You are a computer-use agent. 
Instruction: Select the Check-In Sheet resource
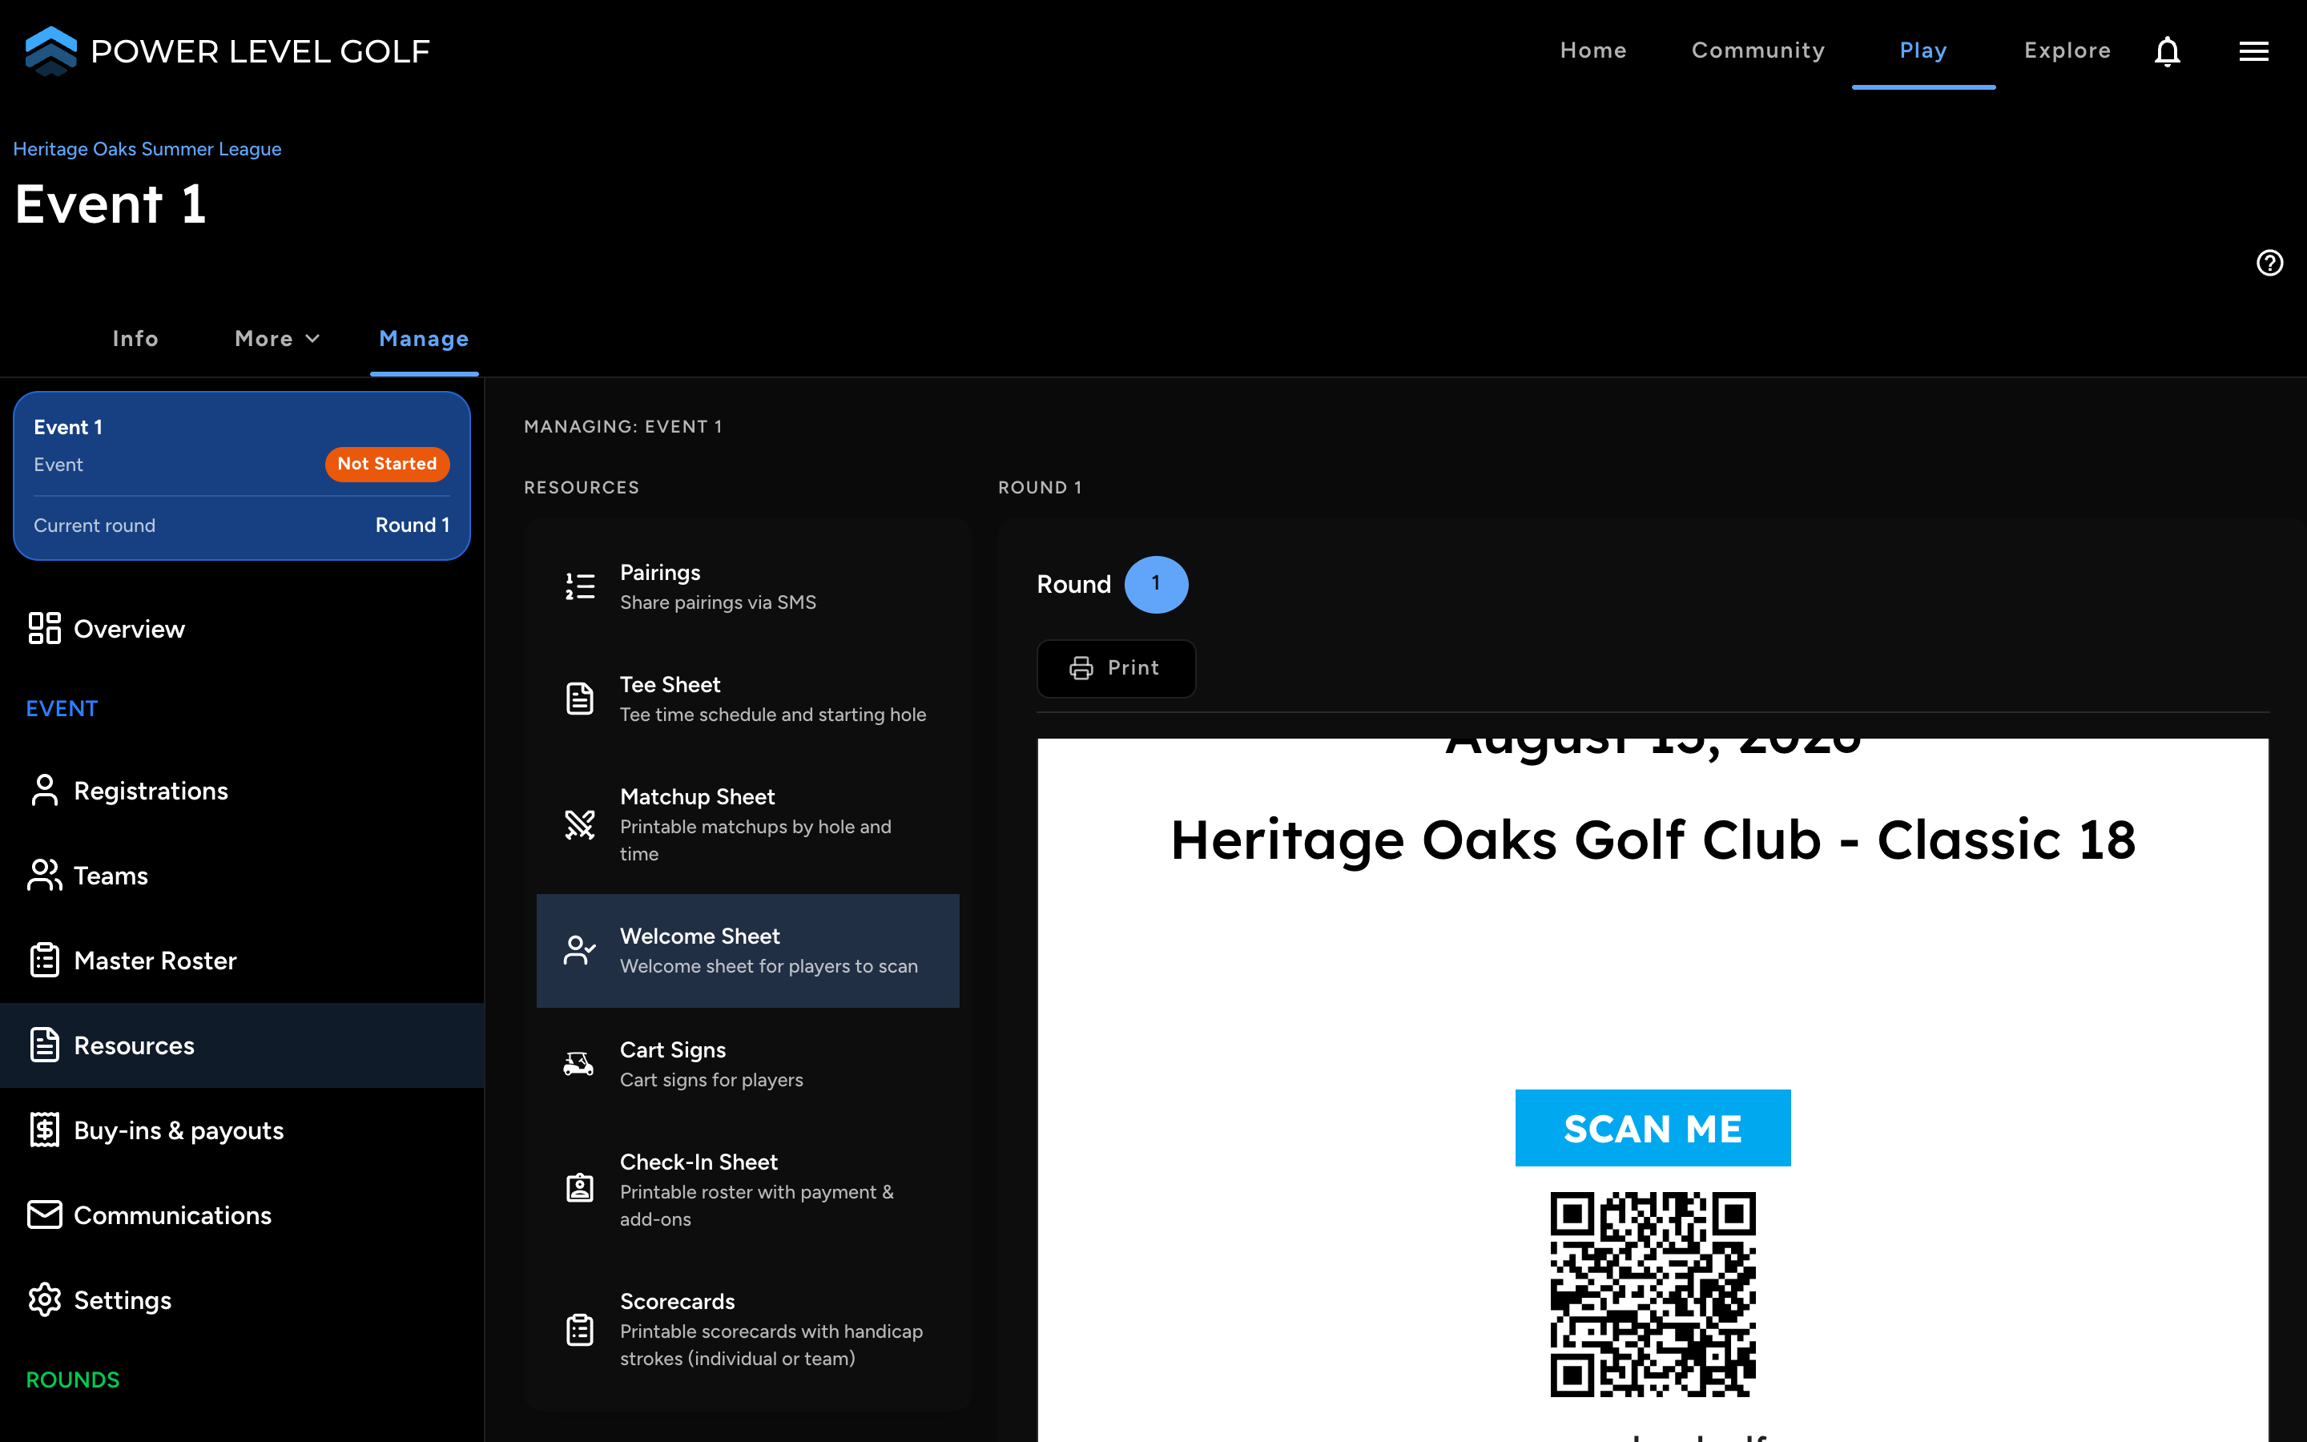pos(747,1188)
